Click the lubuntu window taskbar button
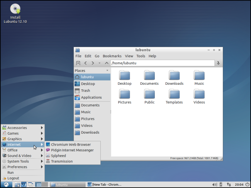This screenshot has width=251, height=188. point(68,185)
